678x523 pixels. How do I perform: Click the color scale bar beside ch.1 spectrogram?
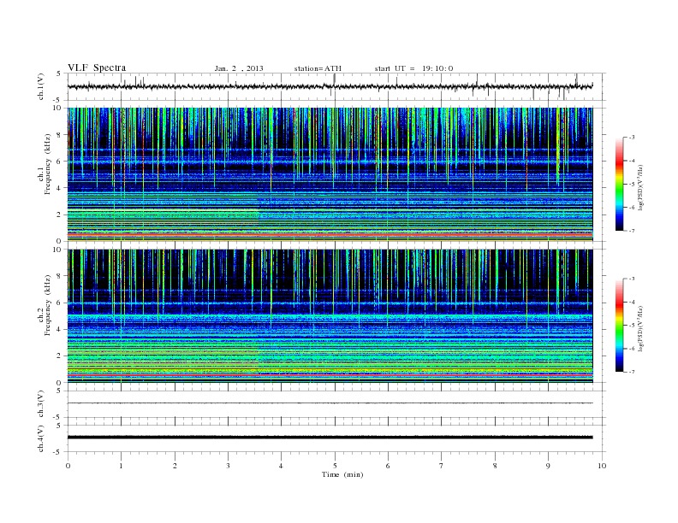click(619, 184)
